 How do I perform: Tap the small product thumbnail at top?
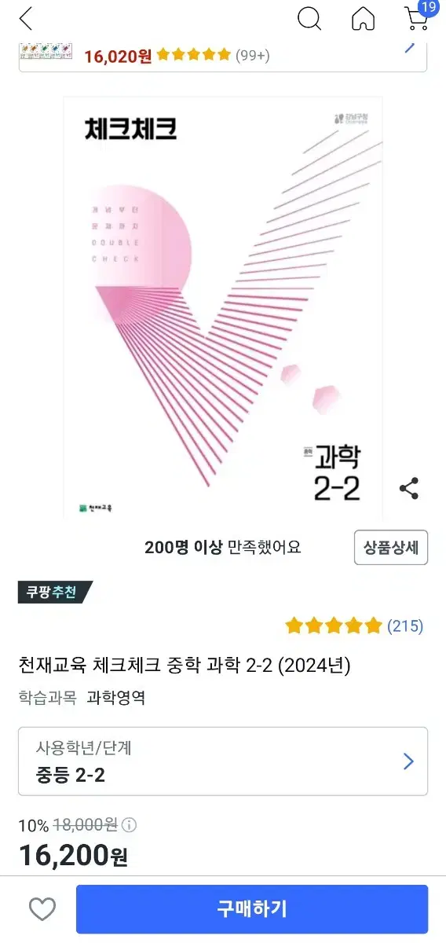[x=46, y=53]
